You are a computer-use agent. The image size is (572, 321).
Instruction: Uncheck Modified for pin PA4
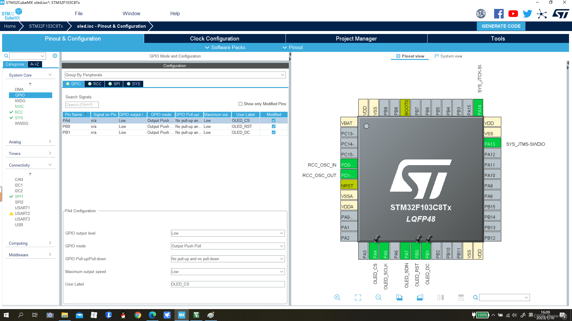point(273,120)
